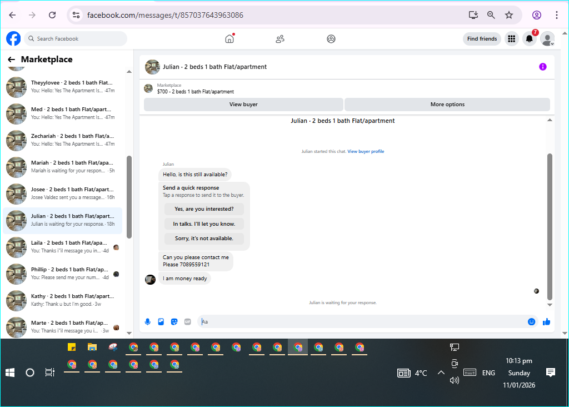
Task: Open the Laila conversation
Action: tap(62, 247)
